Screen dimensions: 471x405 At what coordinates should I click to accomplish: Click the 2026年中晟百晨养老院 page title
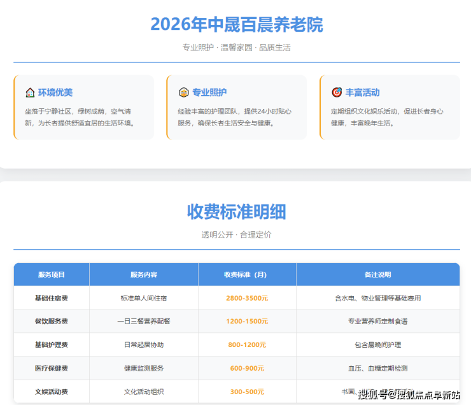coord(236,24)
